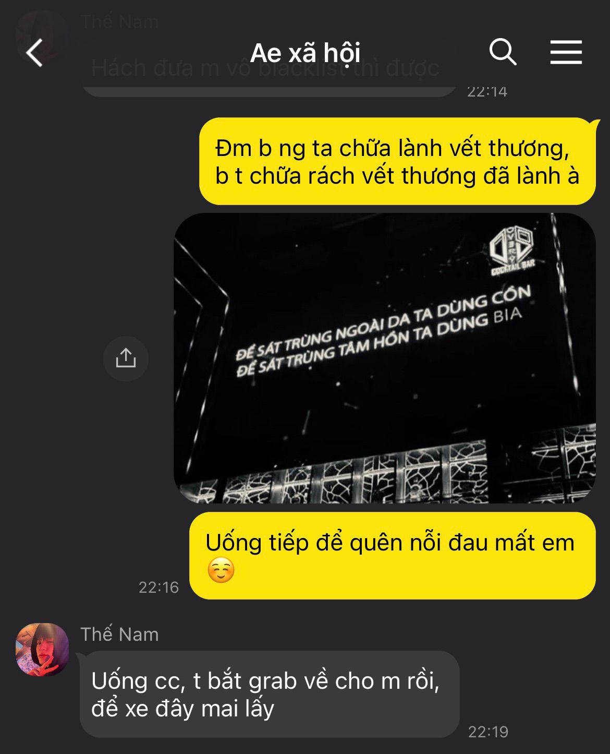This screenshot has height=754, width=610.
Task: Tap the 22:16 timestamp
Action: (x=158, y=588)
